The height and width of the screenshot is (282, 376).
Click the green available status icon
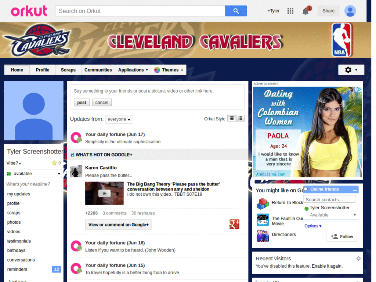click(x=9, y=174)
